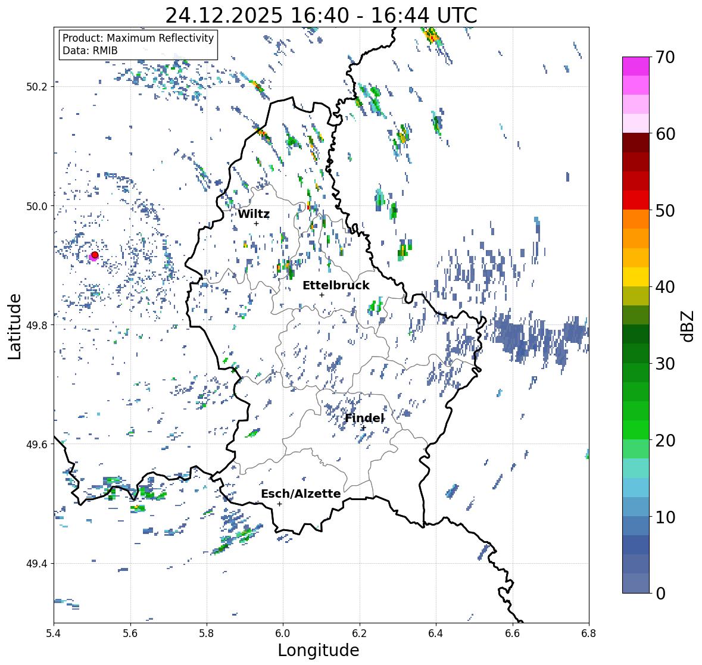Click the 70 dBZ colorbar tick
The width and height of the screenshot is (702, 665).
tap(665, 57)
